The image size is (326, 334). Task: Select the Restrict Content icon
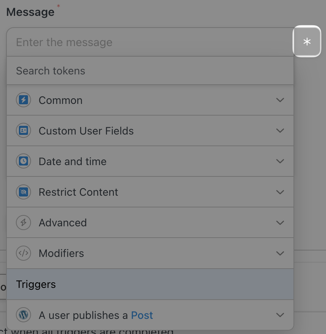tap(23, 192)
